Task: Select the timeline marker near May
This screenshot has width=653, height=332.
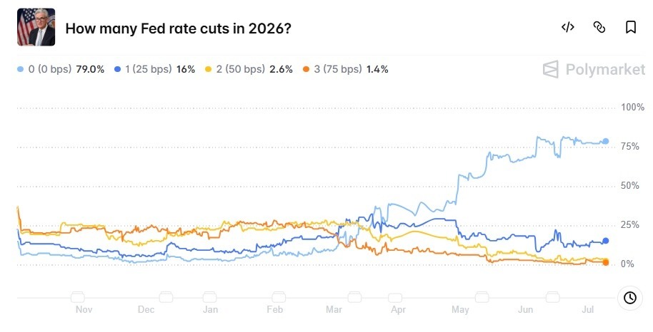Action: [x=482, y=297]
